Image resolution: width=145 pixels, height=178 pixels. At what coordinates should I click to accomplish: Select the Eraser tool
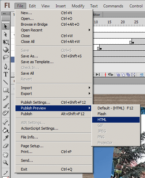pos(5,146)
